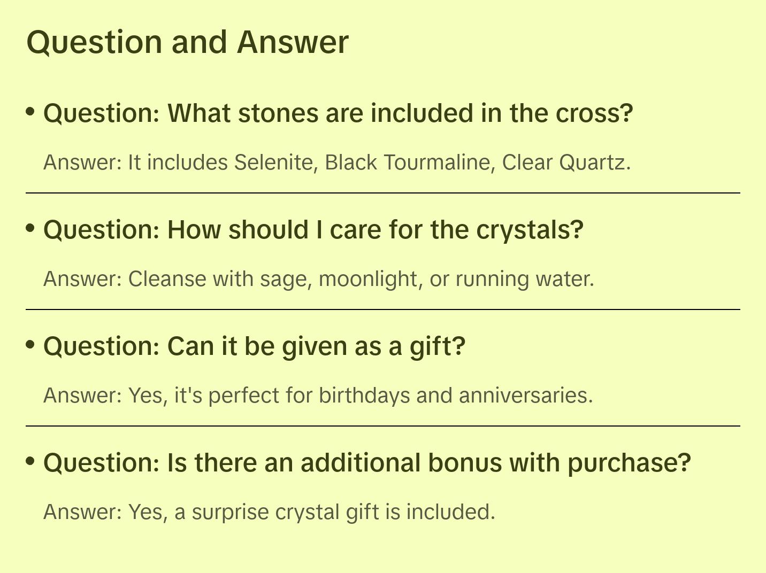766x573 pixels.
Task: Click the bullet before the crystal care question
Action: (x=30, y=228)
